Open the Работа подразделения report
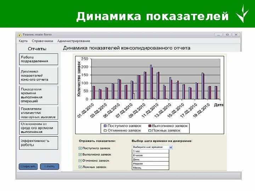 [39, 59]
